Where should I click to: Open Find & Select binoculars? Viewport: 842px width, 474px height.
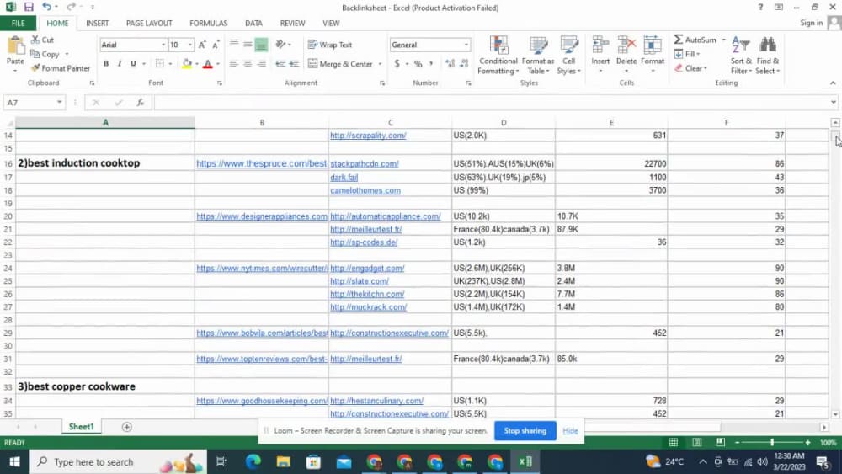767,56
